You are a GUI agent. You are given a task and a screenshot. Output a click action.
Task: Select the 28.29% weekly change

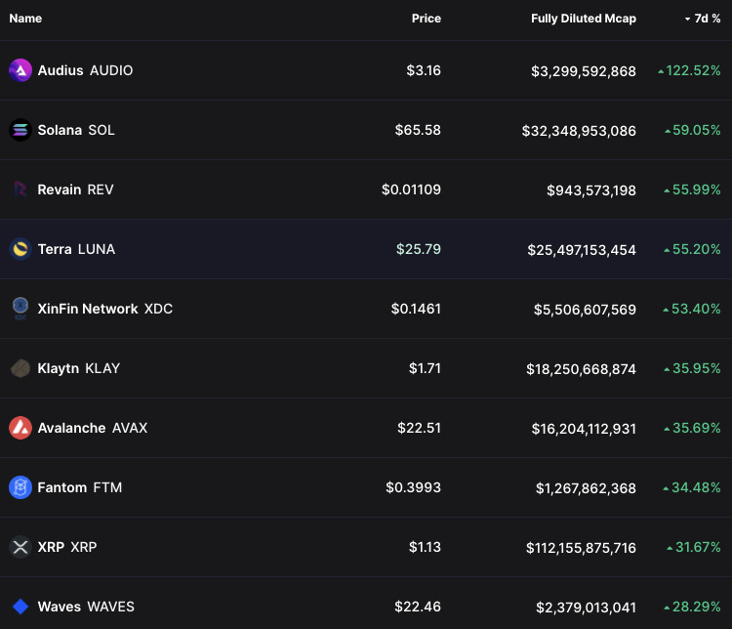click(x=692, y=607)
